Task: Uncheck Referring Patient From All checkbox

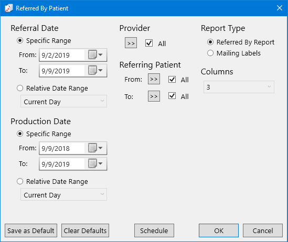Action: pos(172,80)
